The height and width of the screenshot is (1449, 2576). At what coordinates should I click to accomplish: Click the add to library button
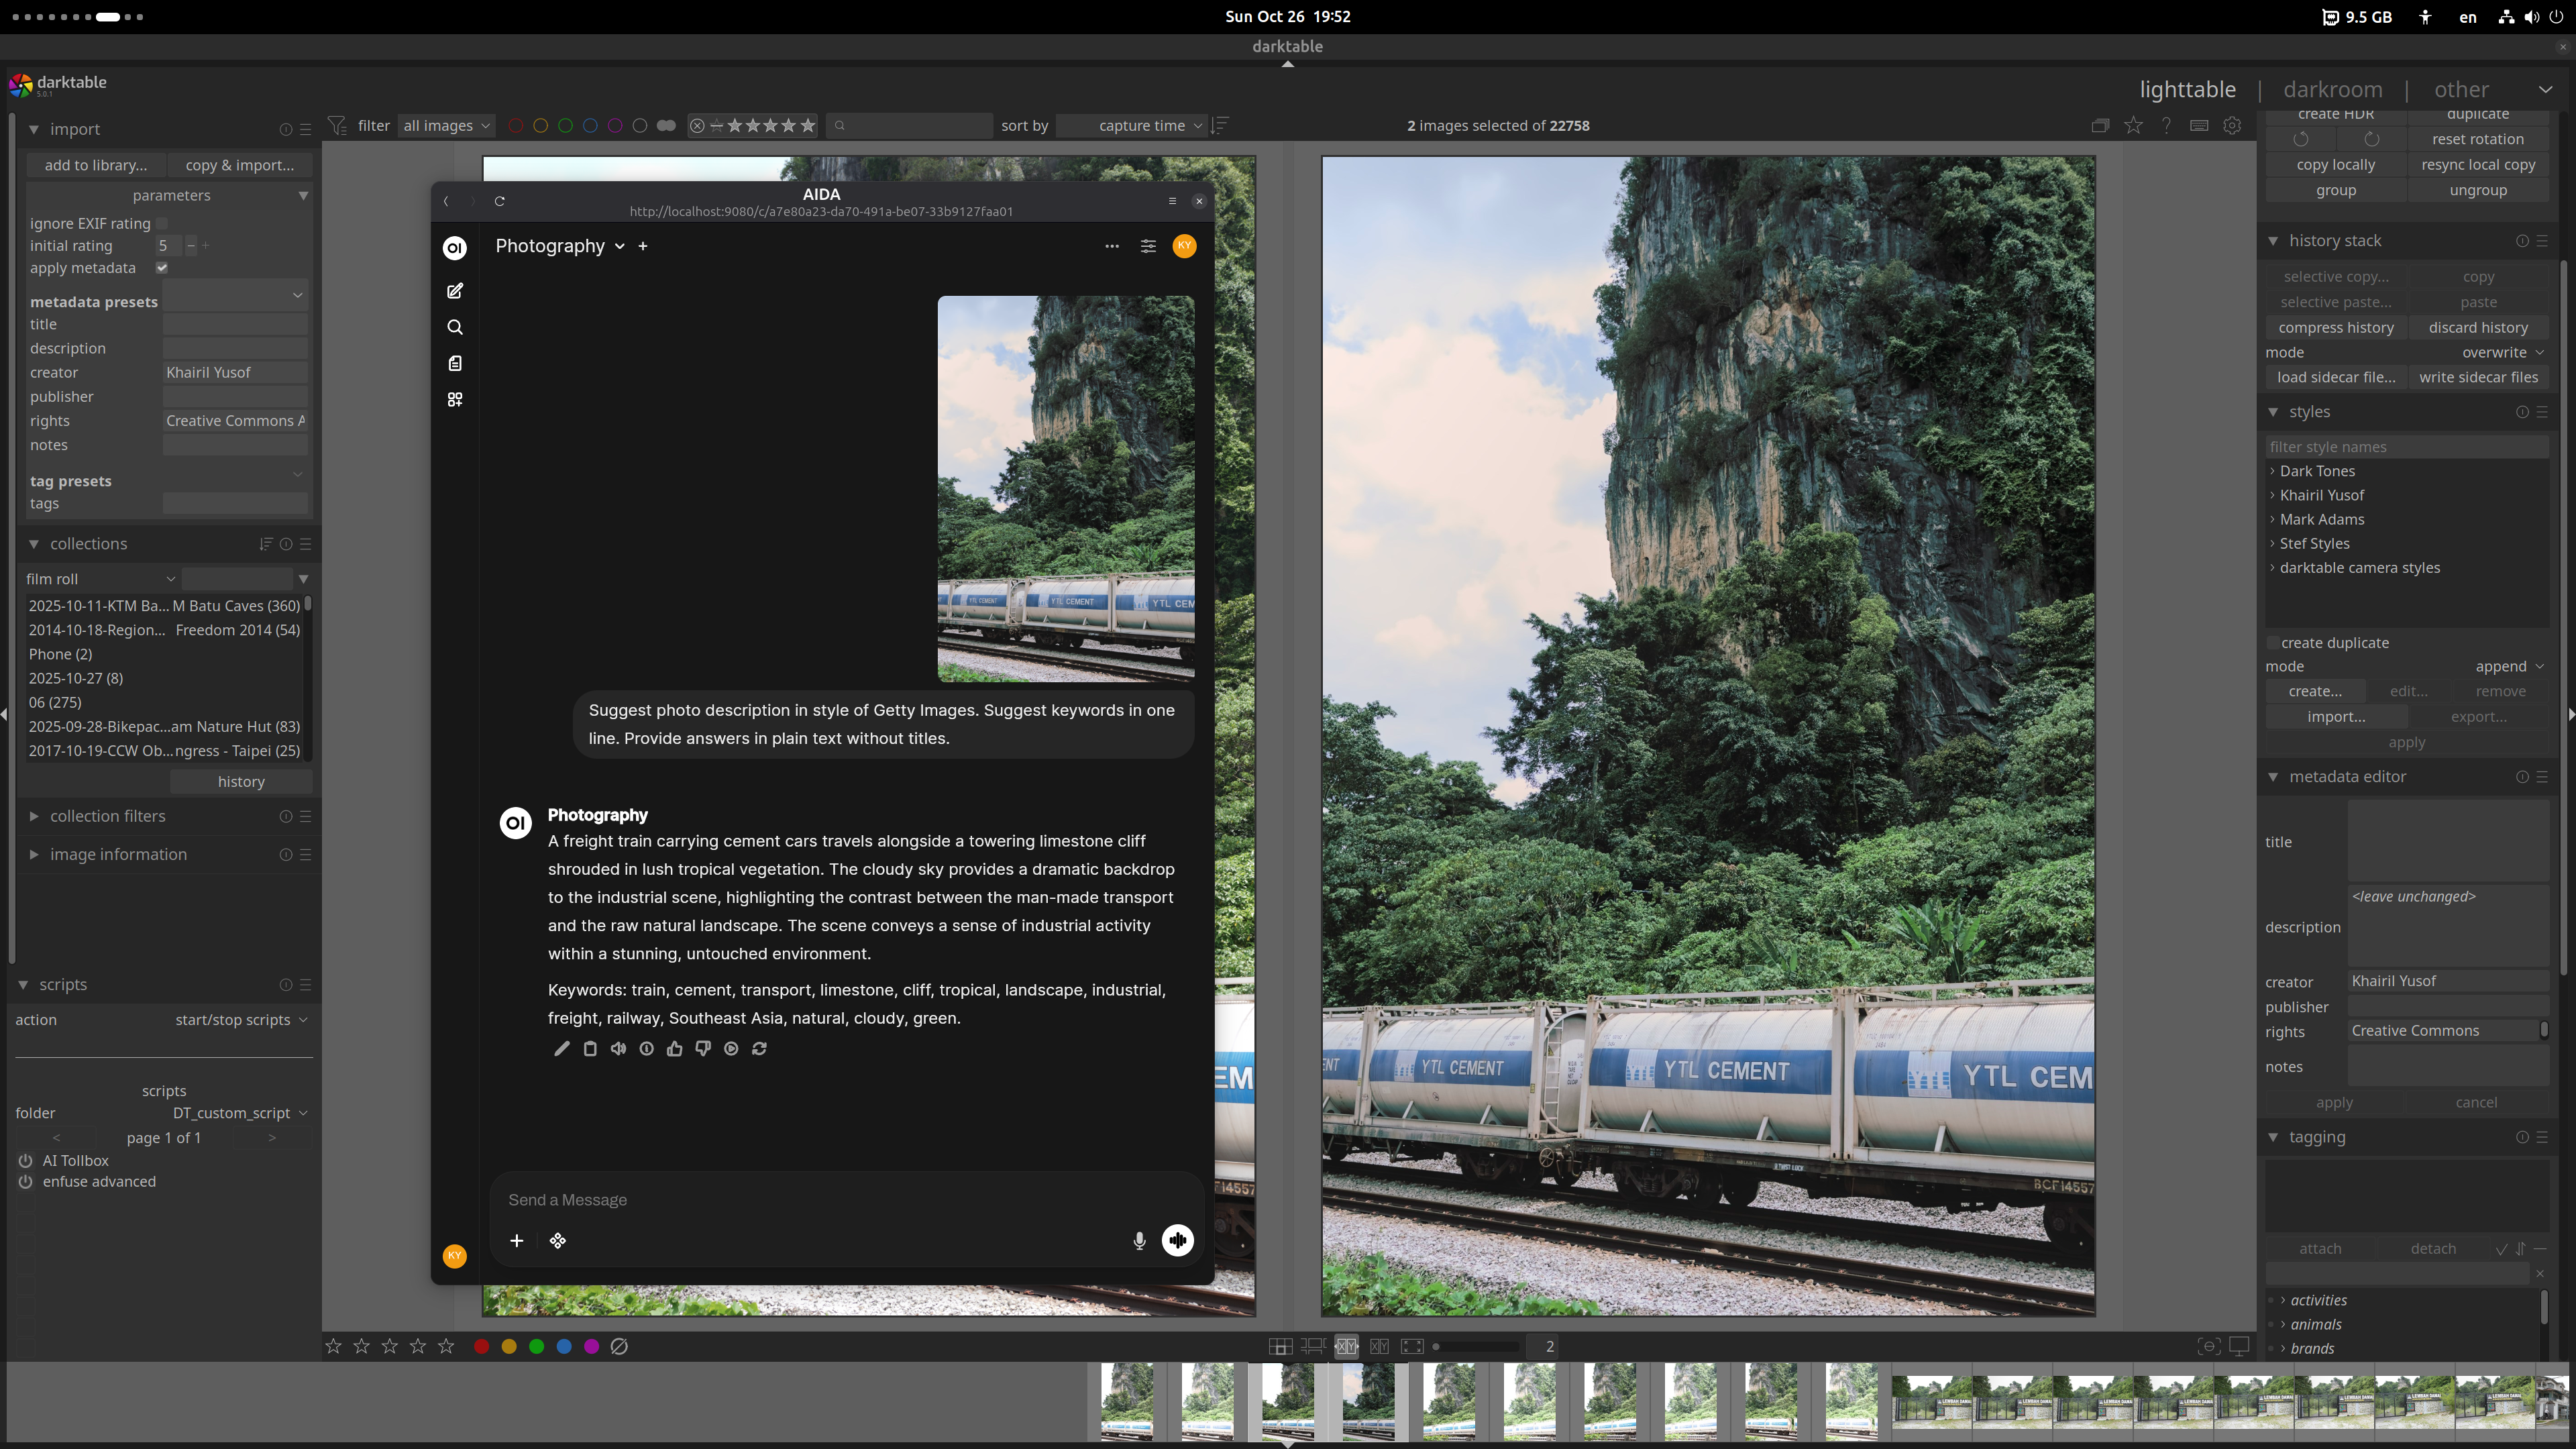tap(95, 165)
